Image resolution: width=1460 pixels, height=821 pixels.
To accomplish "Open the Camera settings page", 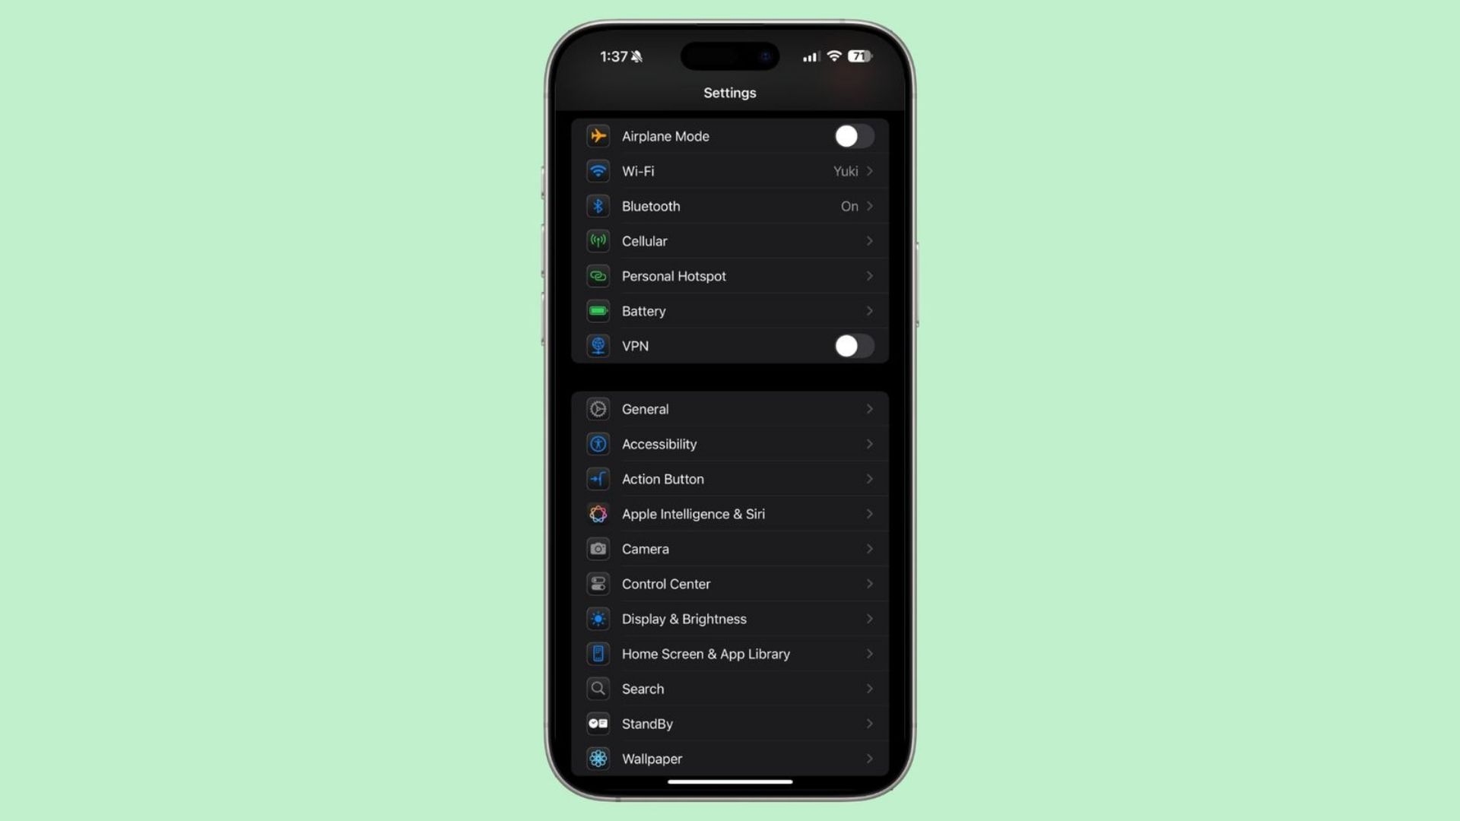I will pos(729,548).
